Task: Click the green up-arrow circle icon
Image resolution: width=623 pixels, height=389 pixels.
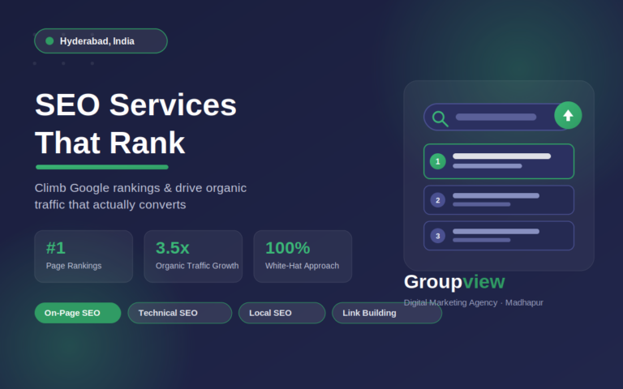Action: pyautogui.click(x=568, y=116)
